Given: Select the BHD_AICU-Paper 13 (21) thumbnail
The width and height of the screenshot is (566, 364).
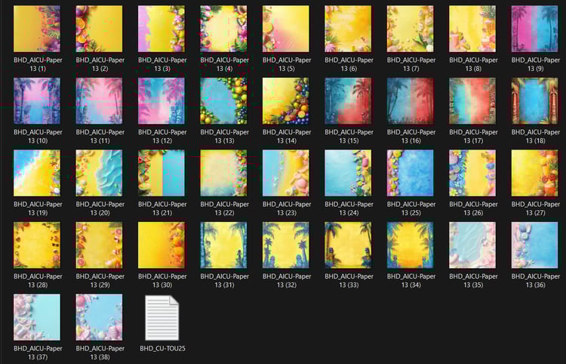Looking at the screenshot, I should click(x=161, y=173).
